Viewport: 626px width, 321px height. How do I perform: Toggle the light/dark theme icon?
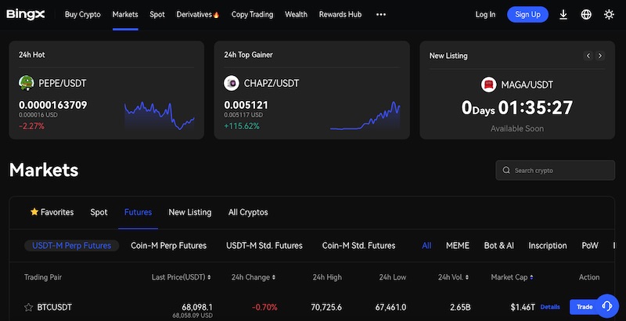[x=609, y=14]
